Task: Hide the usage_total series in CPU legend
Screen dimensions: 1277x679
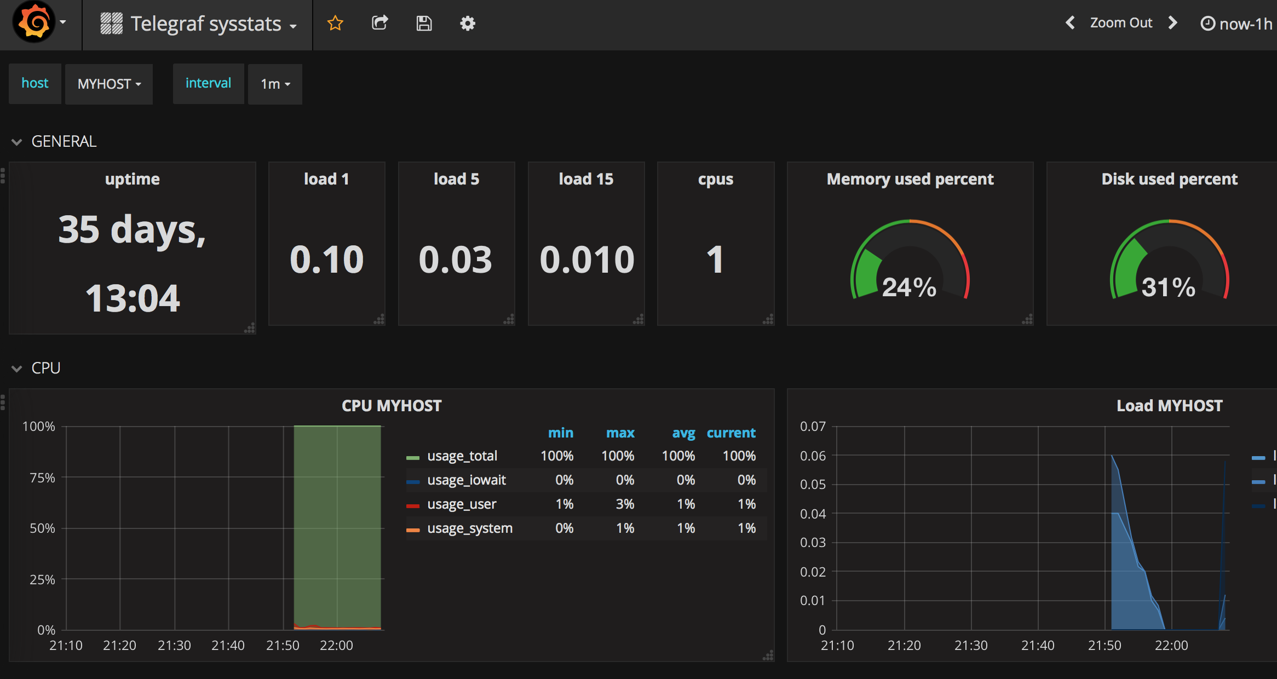Action: [x=462, y=455]
